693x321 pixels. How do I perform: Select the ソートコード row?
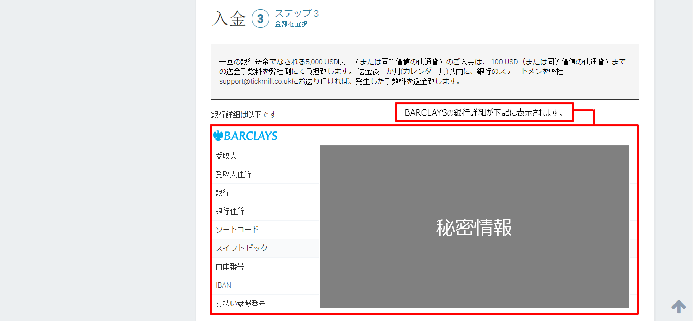click(x=237, y=230)
